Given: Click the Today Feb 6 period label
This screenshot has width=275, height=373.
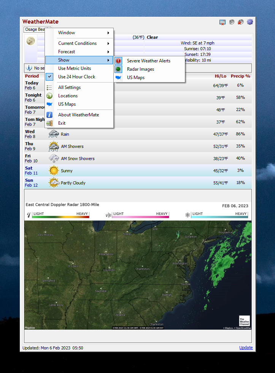Looking at the screenshot, I should 32,86.
